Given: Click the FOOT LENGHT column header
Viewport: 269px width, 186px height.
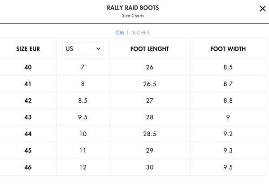Looking at the screenshot, I should [x=150, y=49].
